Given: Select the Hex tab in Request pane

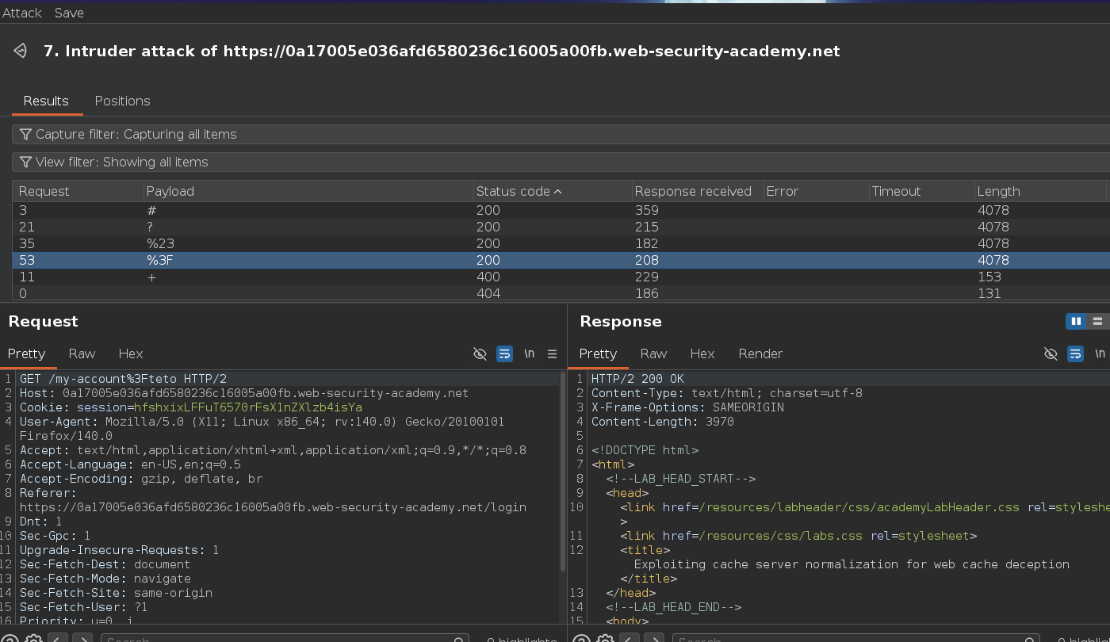Looking at the screenshot, I should pyautogui.click(x=131, y=353).
